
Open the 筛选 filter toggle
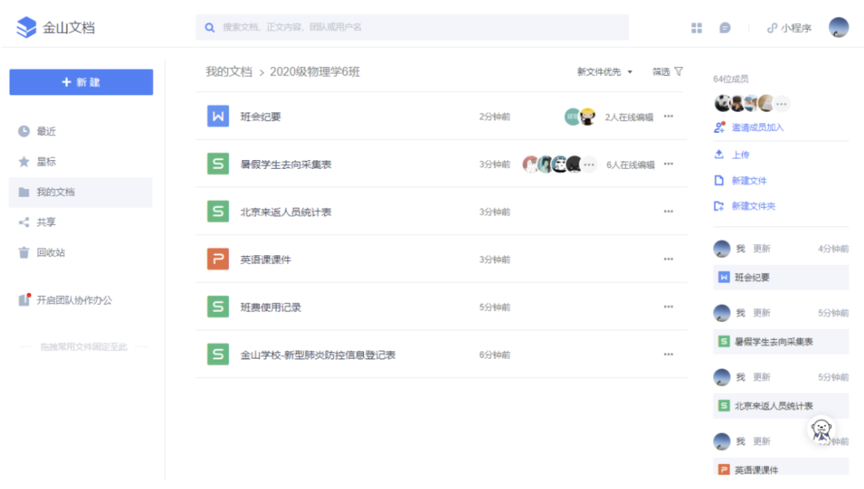666,71
